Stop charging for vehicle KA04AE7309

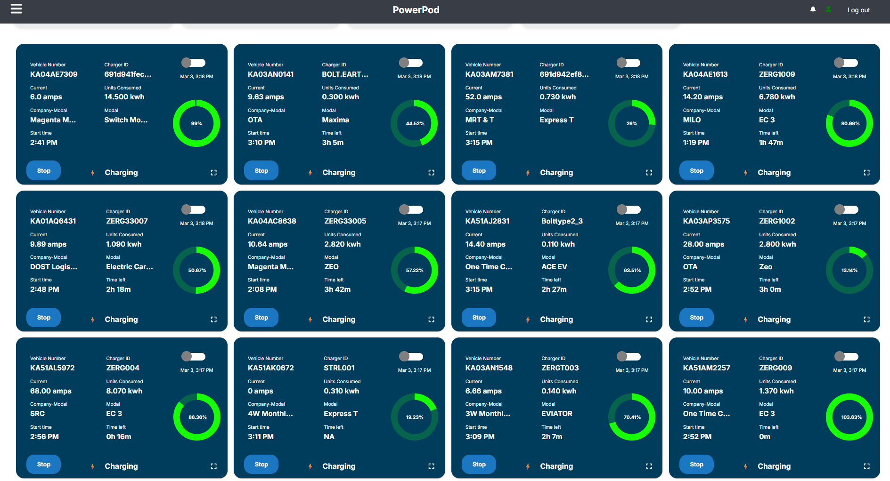coord(43,170)
